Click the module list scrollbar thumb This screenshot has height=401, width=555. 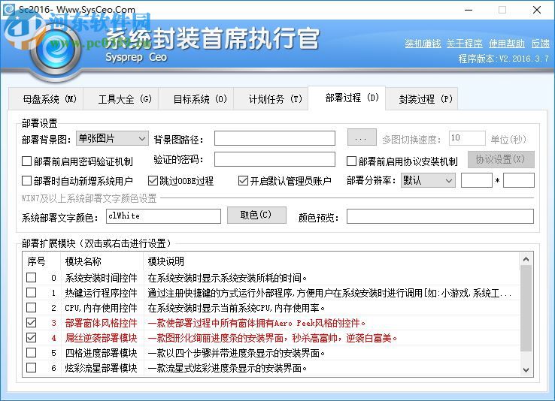pyautogui.click(x=526, y=308)
